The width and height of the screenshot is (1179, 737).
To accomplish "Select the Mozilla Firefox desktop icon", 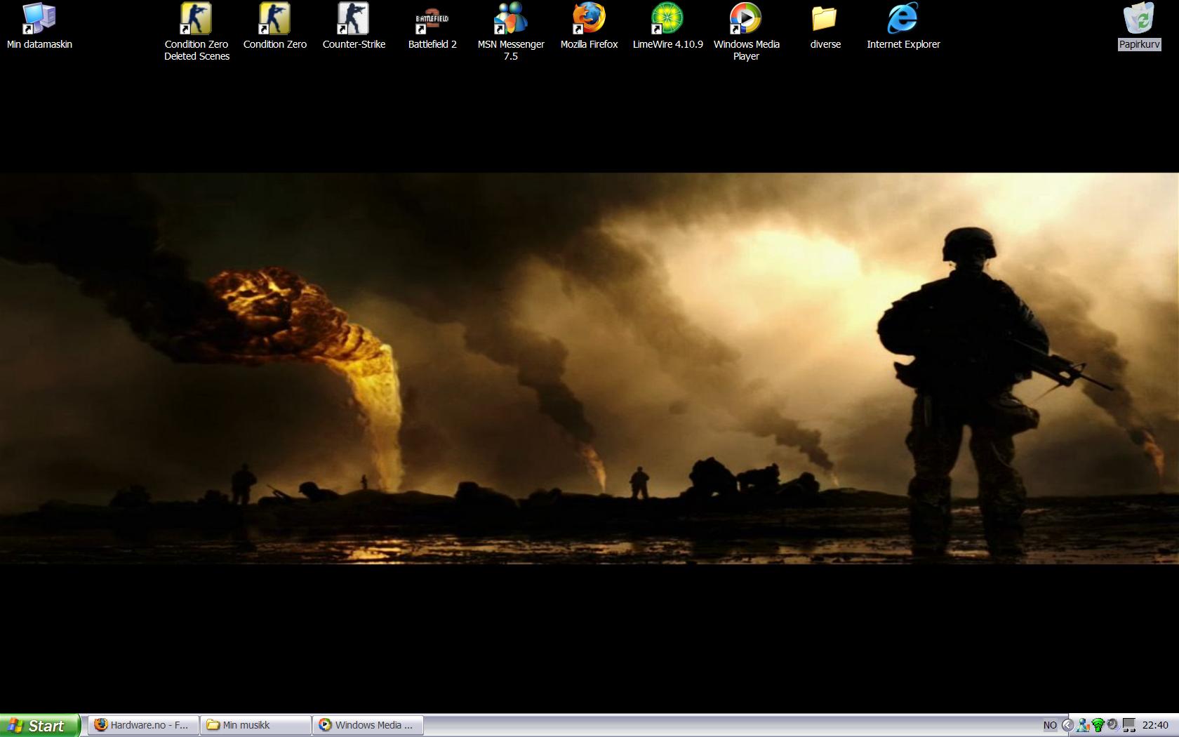I will [589, 27].
